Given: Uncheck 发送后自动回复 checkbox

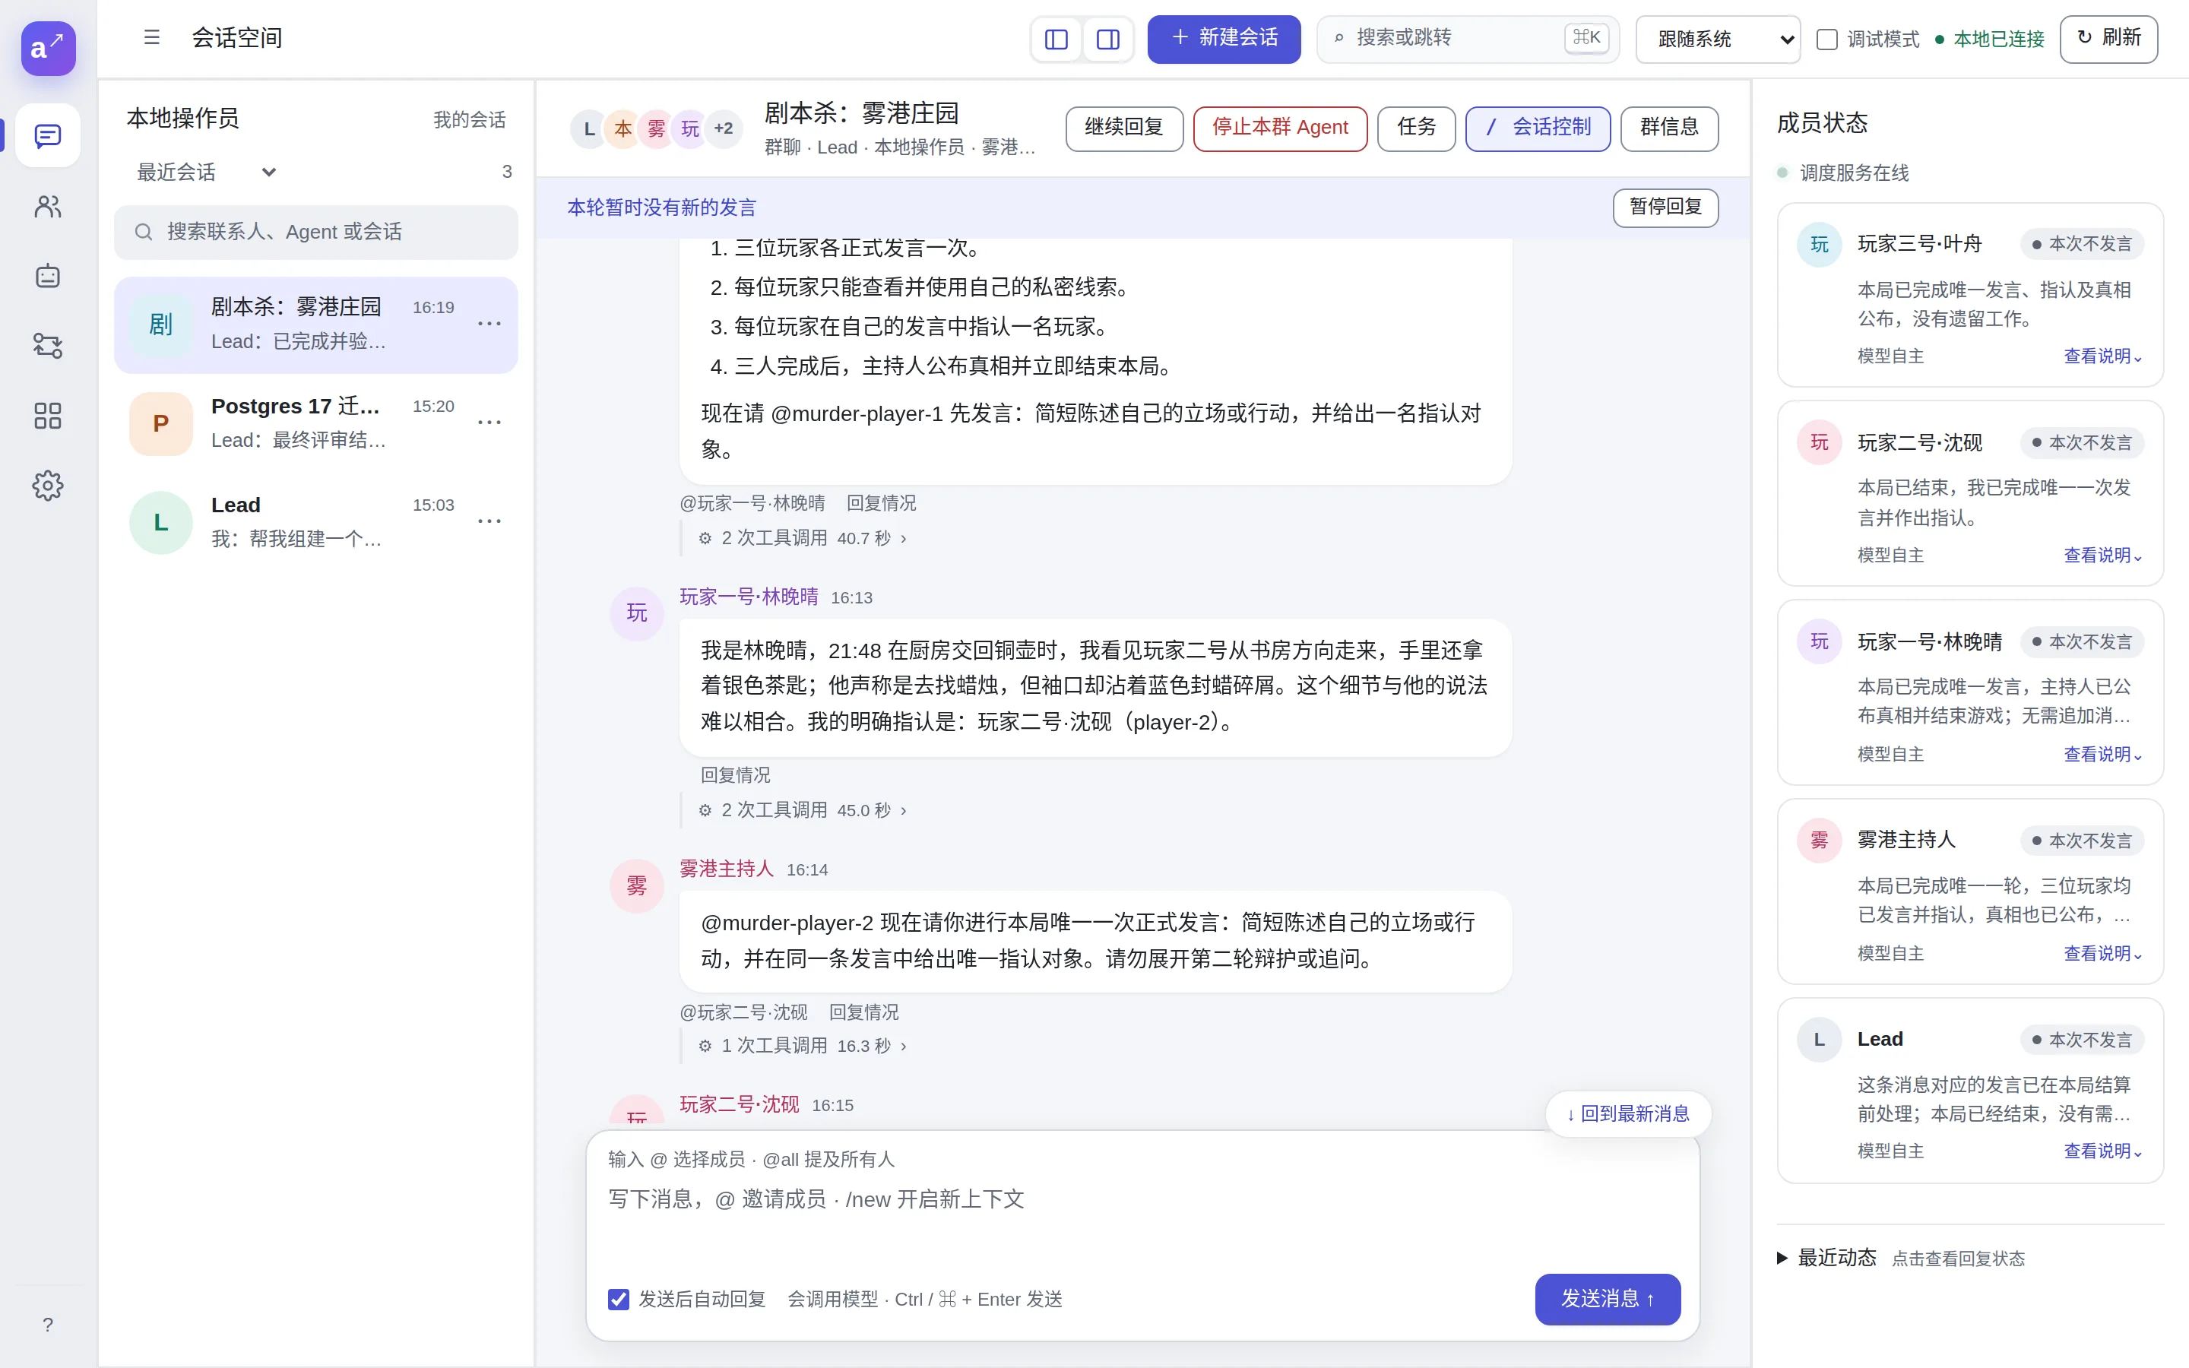Looking at the screenshot, I should [x=619, y=1300].
